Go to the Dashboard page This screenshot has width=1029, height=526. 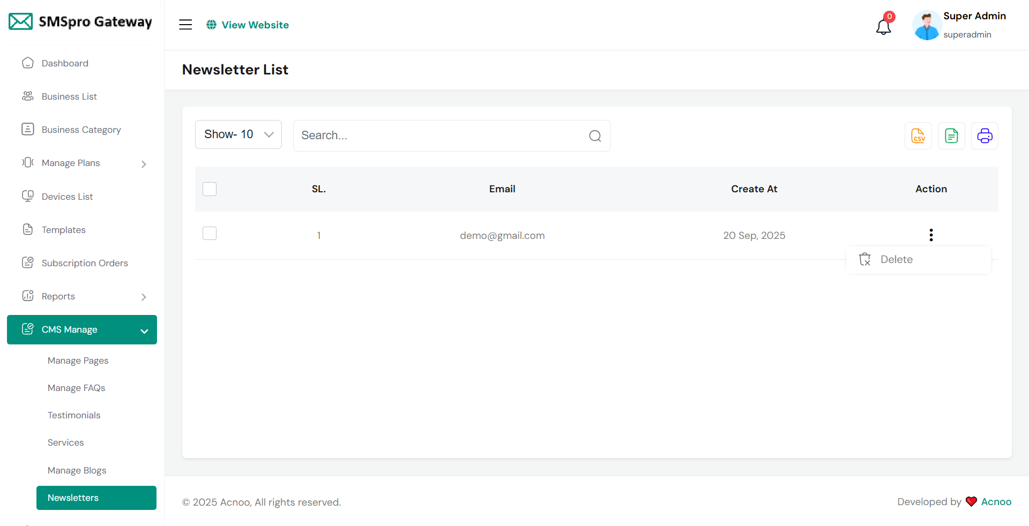(65, 63)
